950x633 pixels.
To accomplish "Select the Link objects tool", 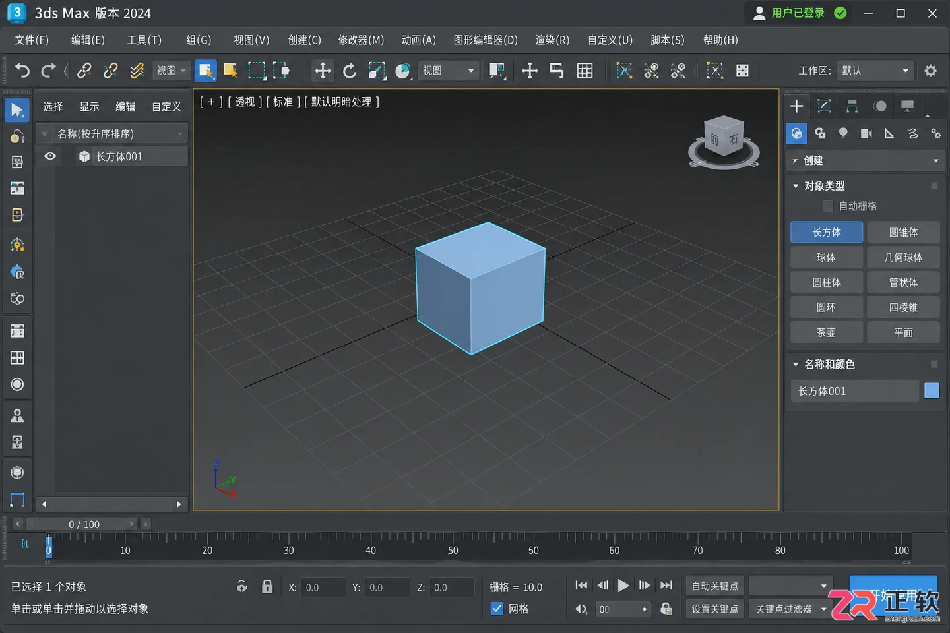I will [84, 71].
